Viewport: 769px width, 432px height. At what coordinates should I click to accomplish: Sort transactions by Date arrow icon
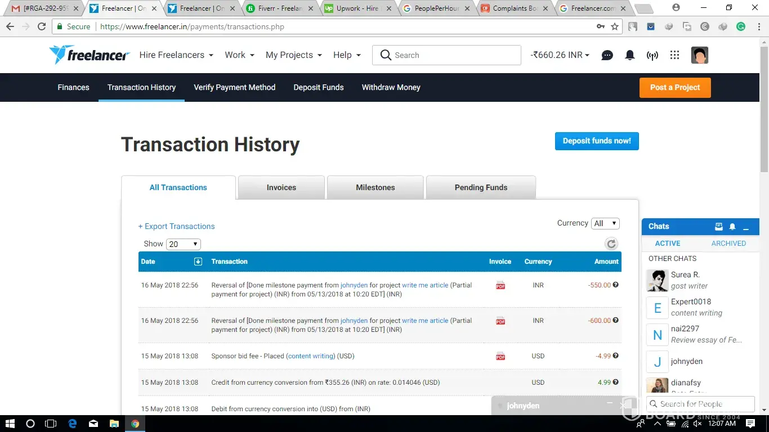[x=198, y=262]
